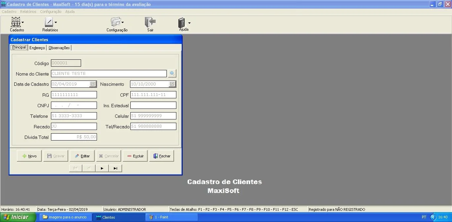Switch to the Endereço tab
The image size is (452, 222).
pos(37,48)
